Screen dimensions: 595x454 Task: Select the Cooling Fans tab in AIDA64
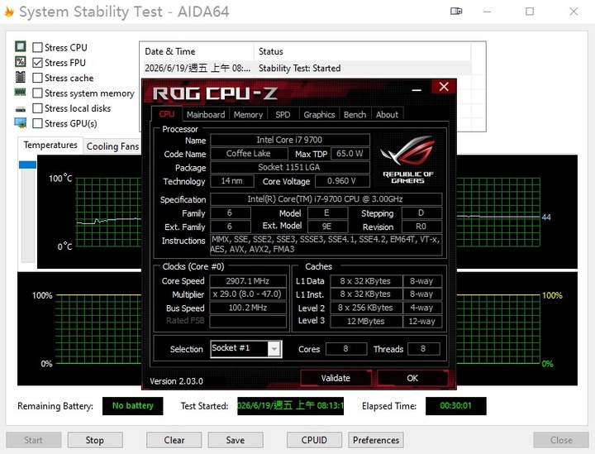click(x=112, y=146)
